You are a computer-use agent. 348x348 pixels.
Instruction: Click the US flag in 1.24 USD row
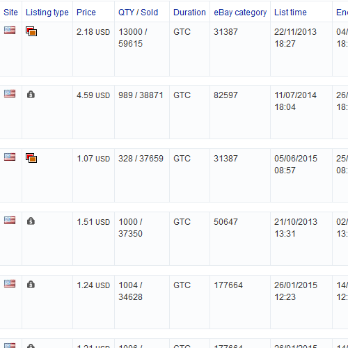[x=10, y=284]
